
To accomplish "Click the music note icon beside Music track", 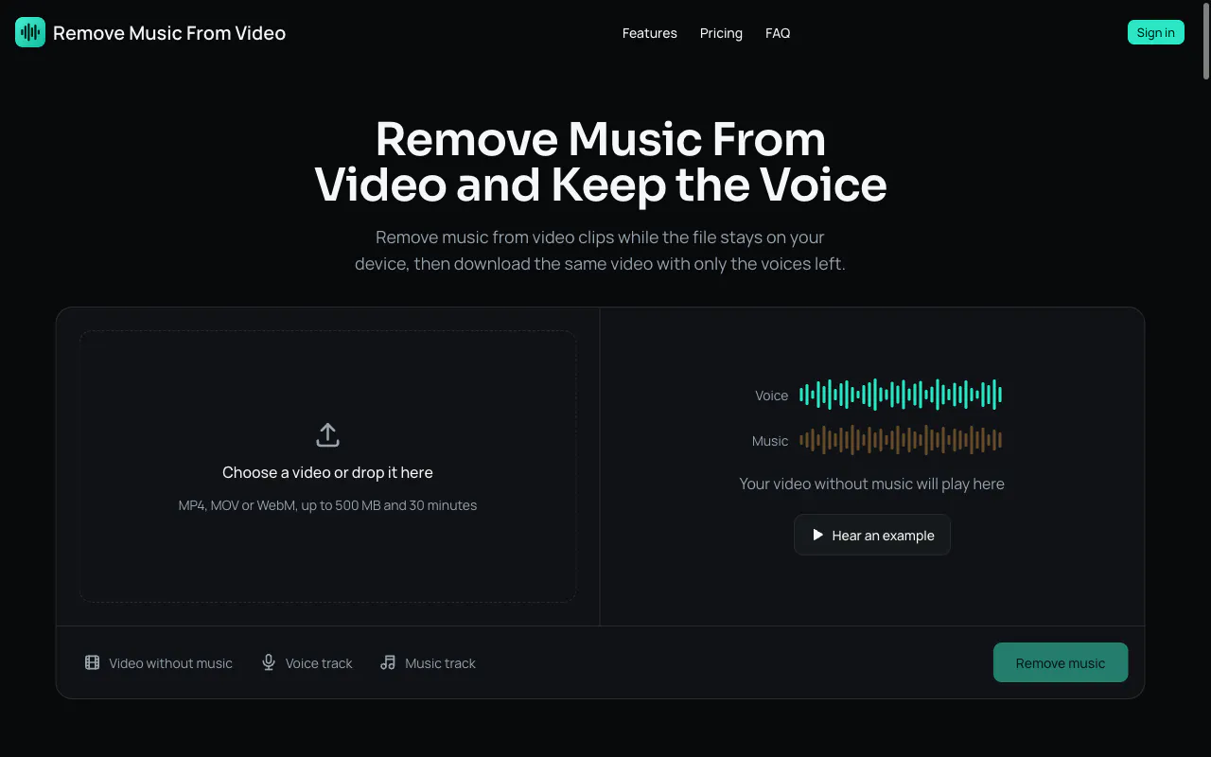I will (x=388, y=662).
